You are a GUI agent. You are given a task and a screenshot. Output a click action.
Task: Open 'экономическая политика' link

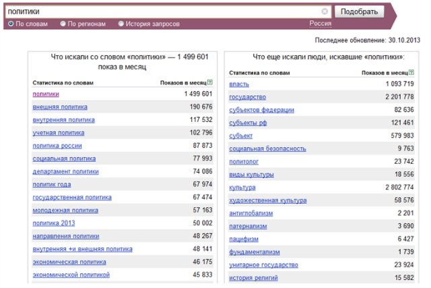pos(69,262)
